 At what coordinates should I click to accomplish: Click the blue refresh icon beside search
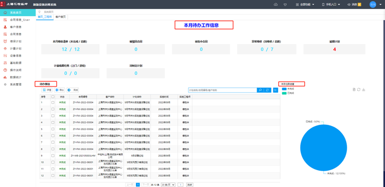pos(268,90)
